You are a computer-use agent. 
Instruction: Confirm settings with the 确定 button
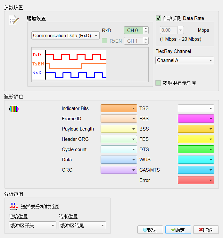click(x=178, y=230)
